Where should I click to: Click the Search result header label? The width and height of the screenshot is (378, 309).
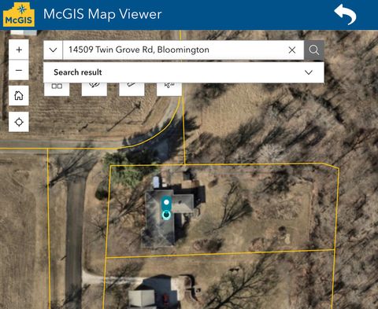78,72
